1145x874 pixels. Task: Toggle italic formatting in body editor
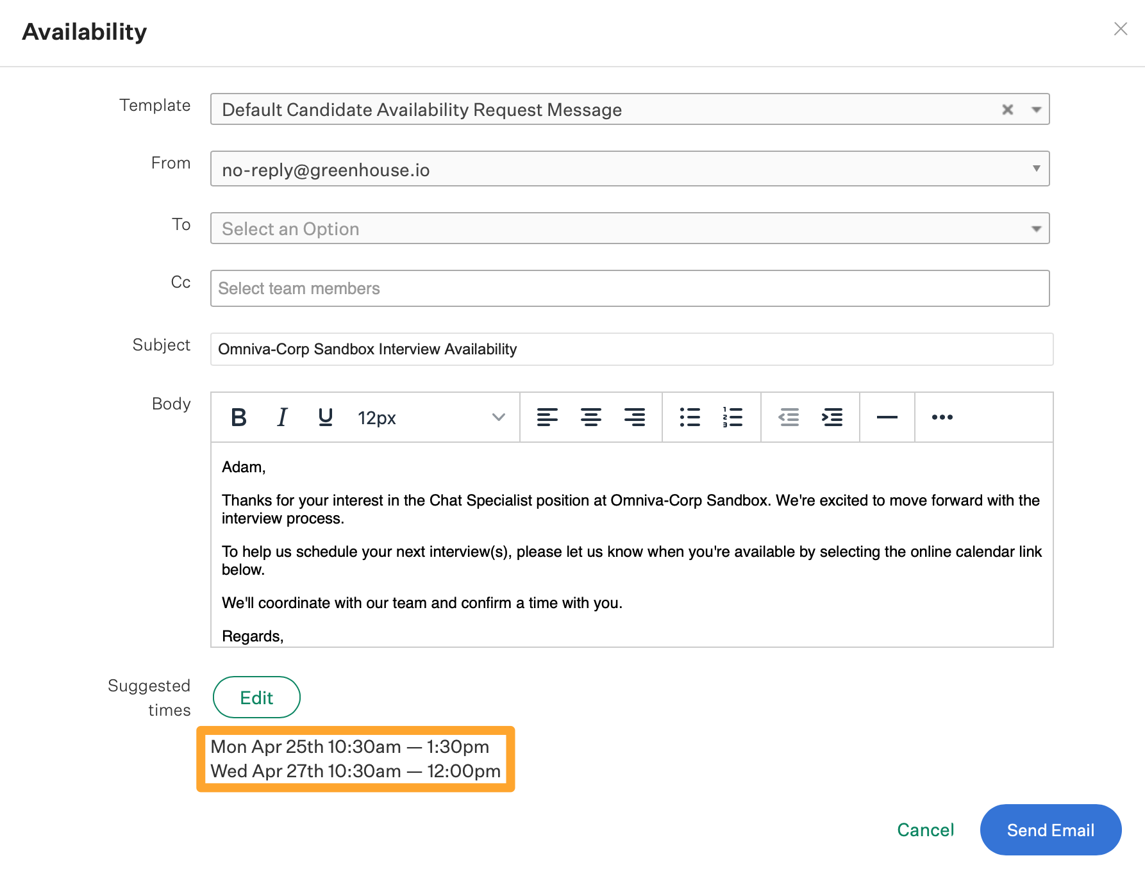tap(282, 417)
